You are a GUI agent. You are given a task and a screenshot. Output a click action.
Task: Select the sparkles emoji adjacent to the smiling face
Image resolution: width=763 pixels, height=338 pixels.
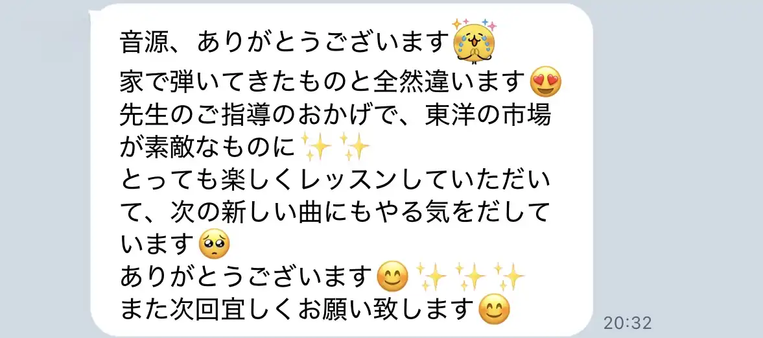pyautogui.click(x=432, y=278)
